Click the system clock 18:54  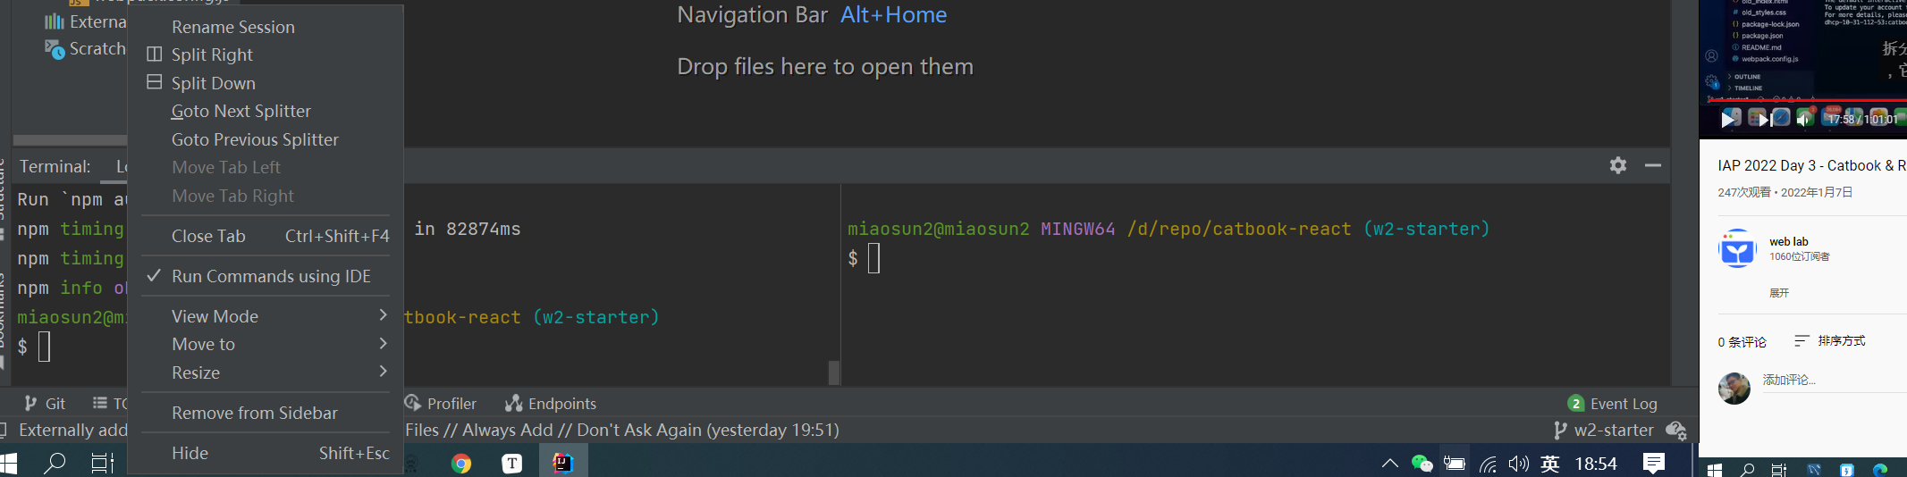tap(1595, 463)
